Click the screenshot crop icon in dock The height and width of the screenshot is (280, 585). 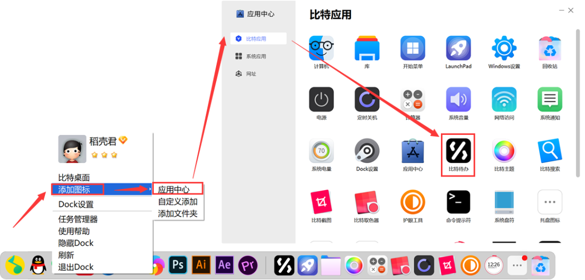click(x=447, y=265)
